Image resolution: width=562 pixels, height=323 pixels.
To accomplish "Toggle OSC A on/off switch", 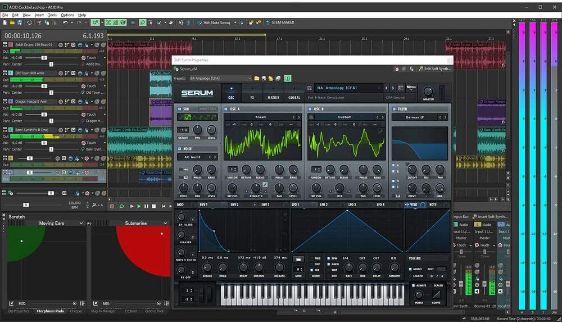I will (x=226, y=109).
